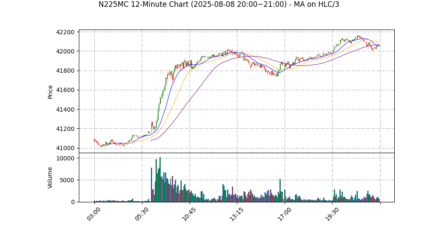Click the tallest volume bar near 10000
This screenshot has width=438, height=246.
click(x=160, y=180)
